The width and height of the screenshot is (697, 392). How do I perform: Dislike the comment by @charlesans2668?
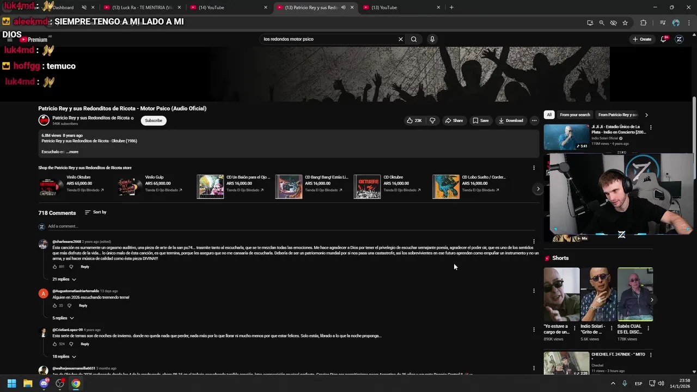71,267
